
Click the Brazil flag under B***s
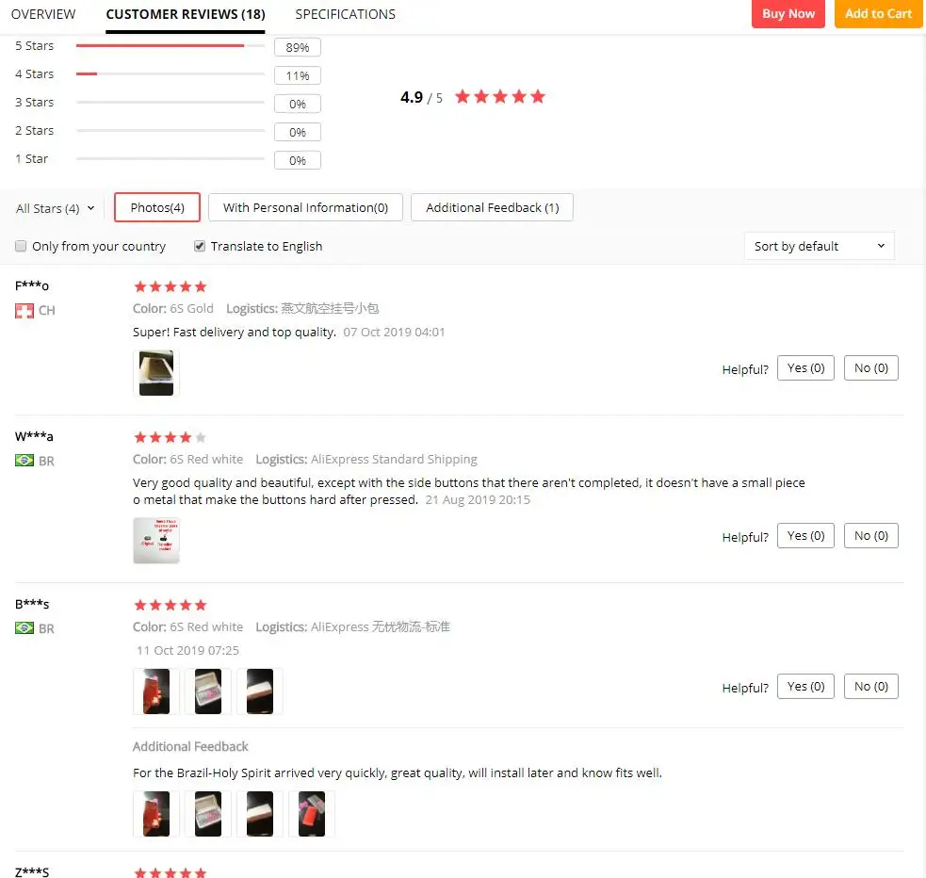pos(24,628)
